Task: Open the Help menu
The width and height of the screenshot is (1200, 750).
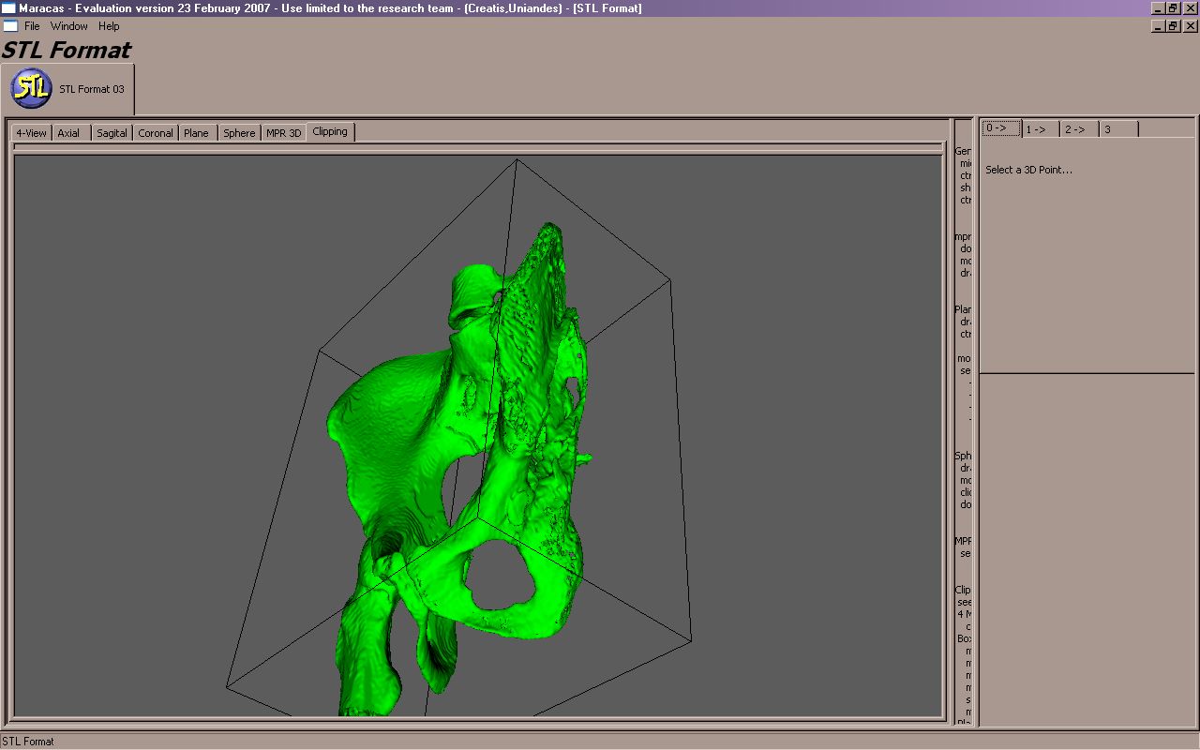Action: [x=109, y=26]
